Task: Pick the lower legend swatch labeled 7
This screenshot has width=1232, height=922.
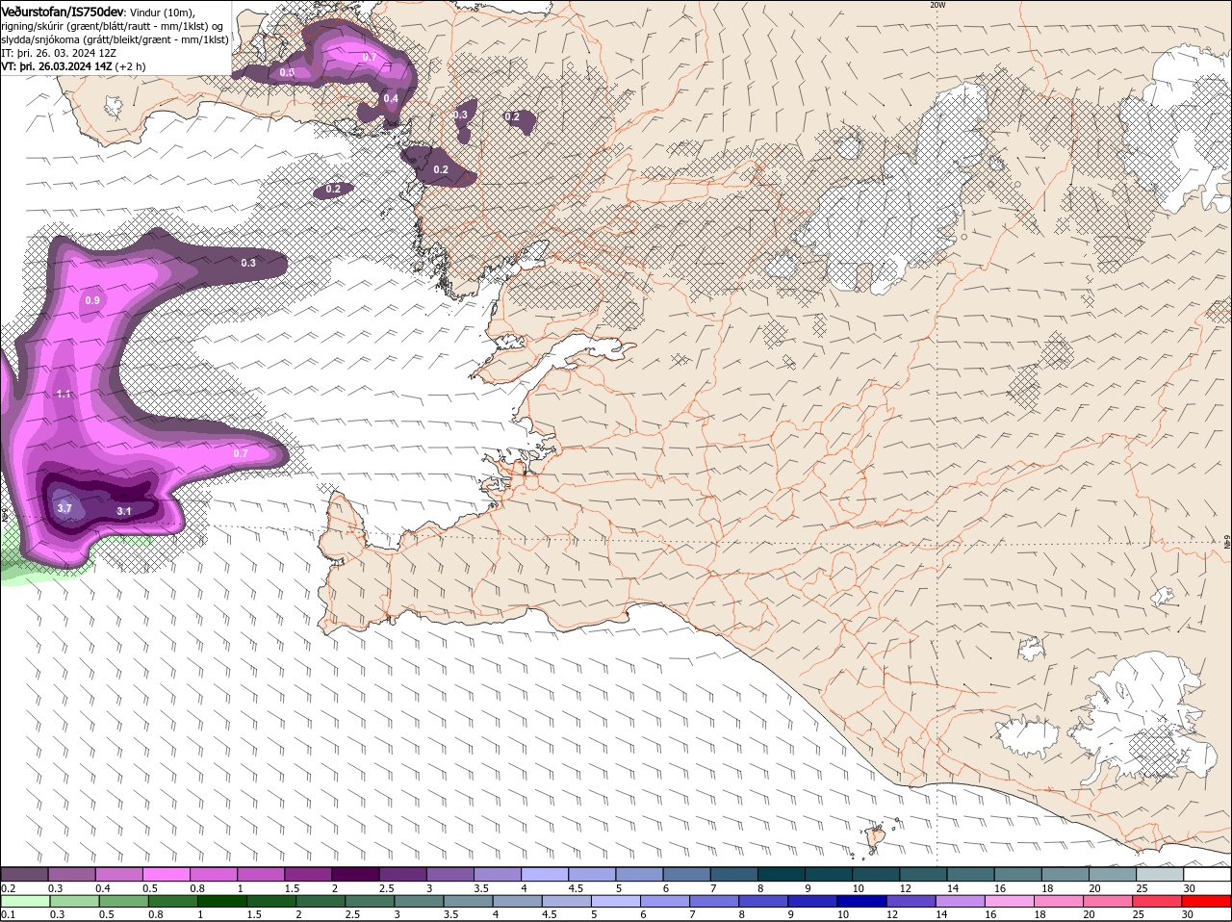Action: coord(715,902)
